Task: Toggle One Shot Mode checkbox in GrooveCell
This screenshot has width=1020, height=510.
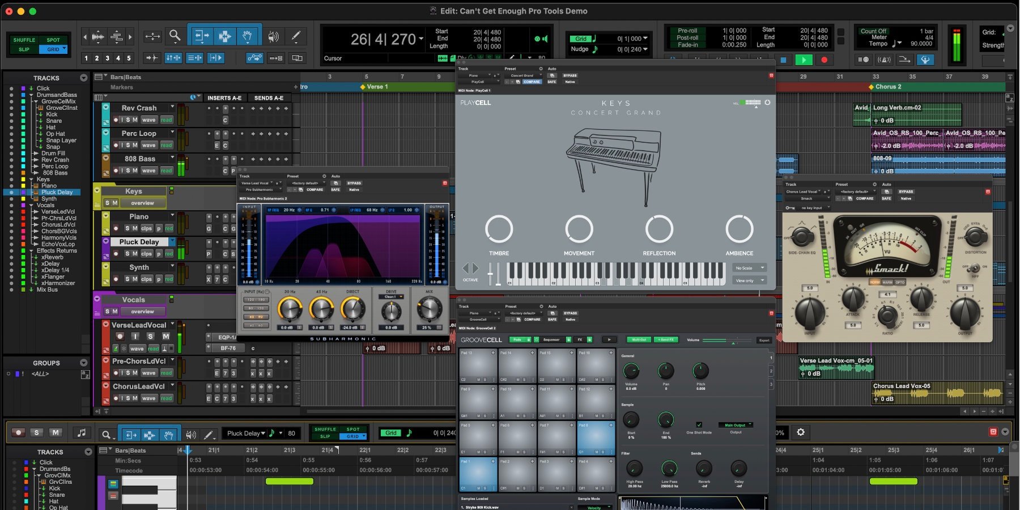Action: coord(699,424)
